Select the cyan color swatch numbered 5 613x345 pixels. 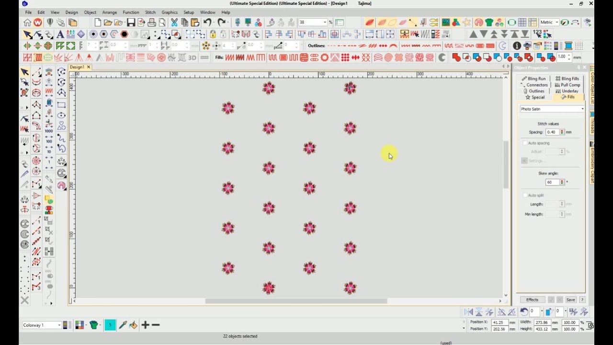tap(110, 325)
